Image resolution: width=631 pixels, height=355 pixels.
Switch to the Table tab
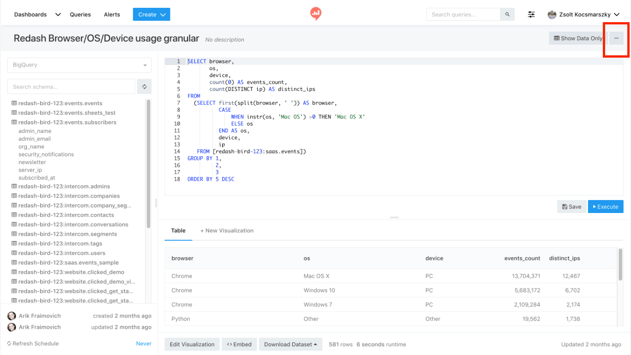178,231
